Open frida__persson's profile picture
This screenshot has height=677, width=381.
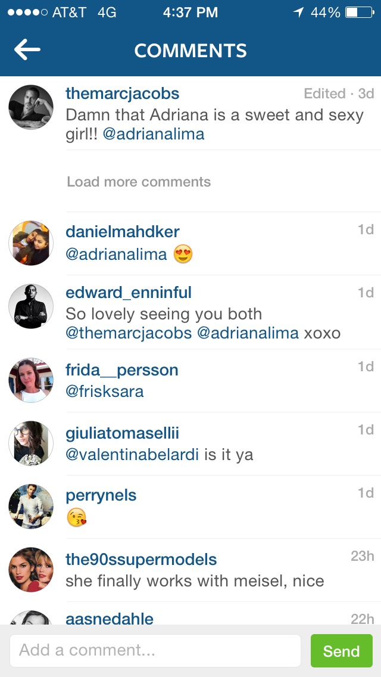[31, 380]
